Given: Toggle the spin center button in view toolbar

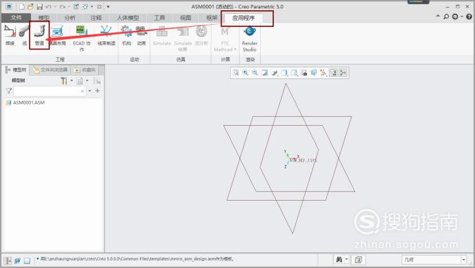Looking at the screenshot, I should pos(343,73).
